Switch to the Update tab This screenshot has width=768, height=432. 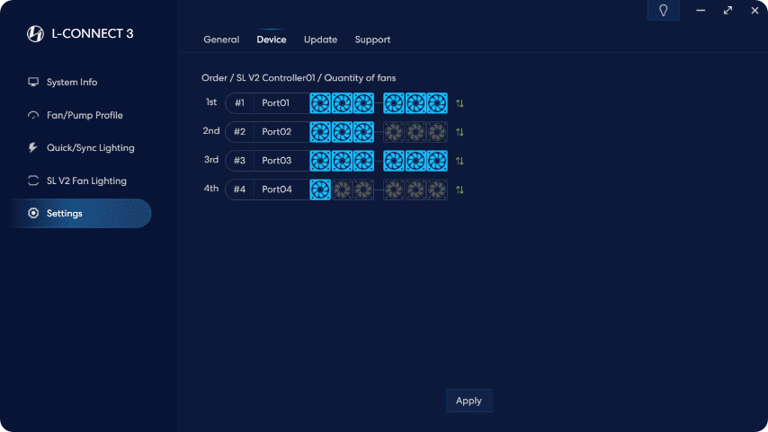tap(320, 40)
